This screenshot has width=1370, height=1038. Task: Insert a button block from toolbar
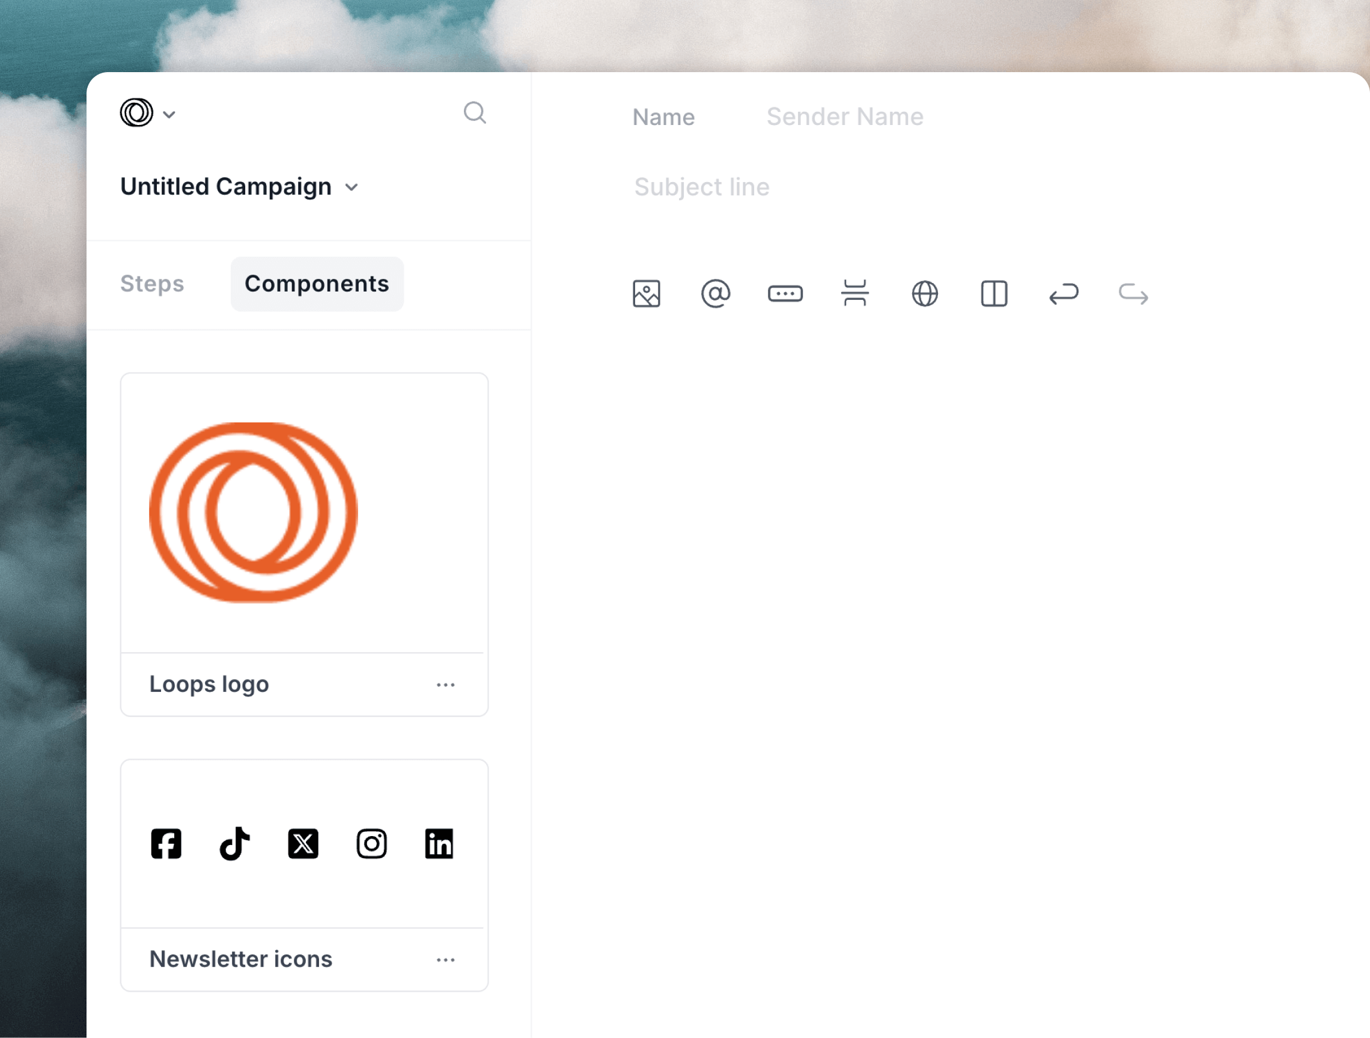click(785, 294)
